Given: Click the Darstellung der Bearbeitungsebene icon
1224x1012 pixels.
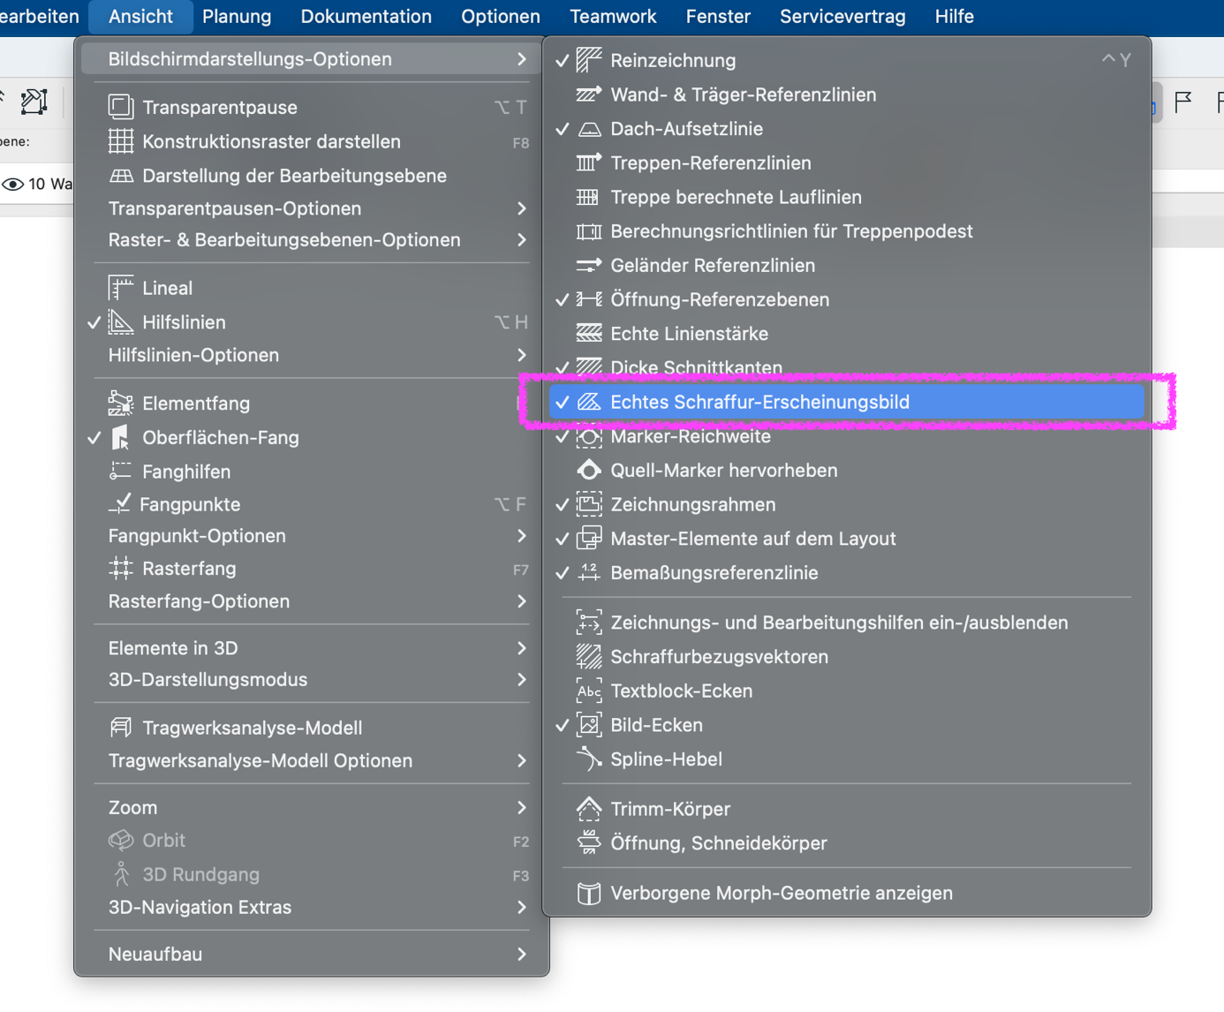Looking at the screenshot, I should click(x=121, y=176).
